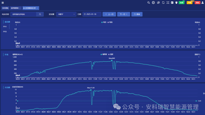Screen dimensions: 205x115
Task: Click the 交流侧 section heading
Action: tap(7, 87)
